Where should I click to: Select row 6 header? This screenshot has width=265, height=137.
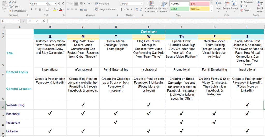click(x=3, y=105)
